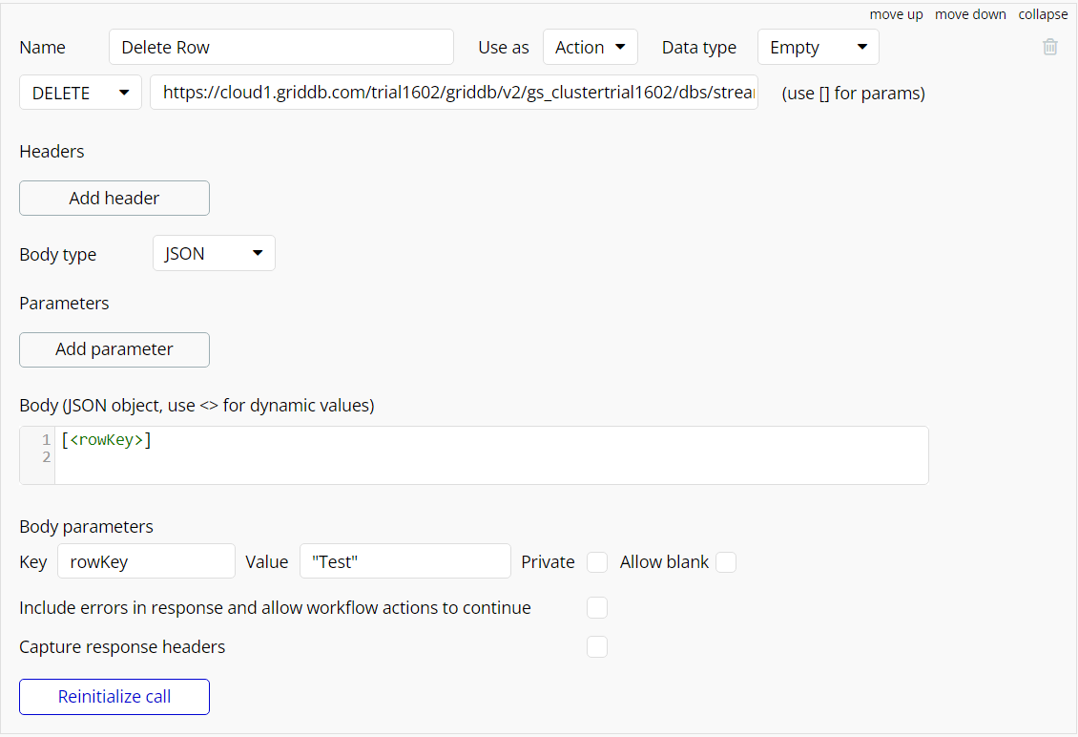Click the move up link

896,14
